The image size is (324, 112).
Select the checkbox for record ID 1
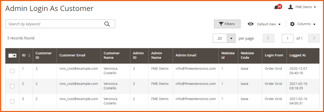click(x=12, y=71)
